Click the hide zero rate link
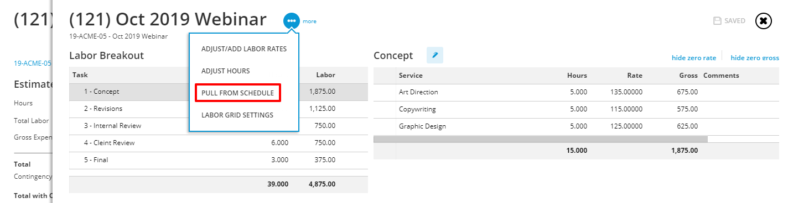The width and height of the screenshot is (788, 203). click(694, 57)
